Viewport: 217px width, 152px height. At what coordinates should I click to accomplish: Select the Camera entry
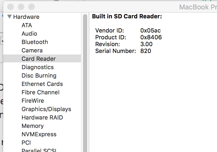pos(32,50)
